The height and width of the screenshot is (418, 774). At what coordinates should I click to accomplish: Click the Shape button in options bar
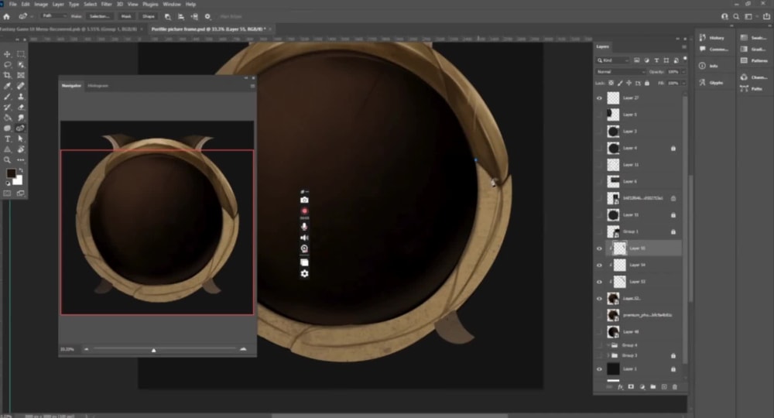coord(149,16)
